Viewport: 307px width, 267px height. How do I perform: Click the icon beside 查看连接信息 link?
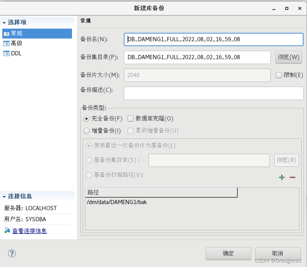(x=6, y=230)
